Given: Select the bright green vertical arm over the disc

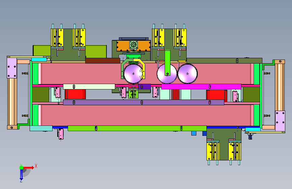Looking at the screenshot, I should [x=167, y=63].
